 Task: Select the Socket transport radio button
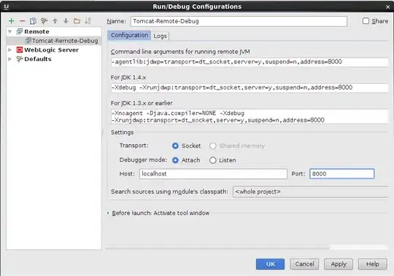coord(175,146)
